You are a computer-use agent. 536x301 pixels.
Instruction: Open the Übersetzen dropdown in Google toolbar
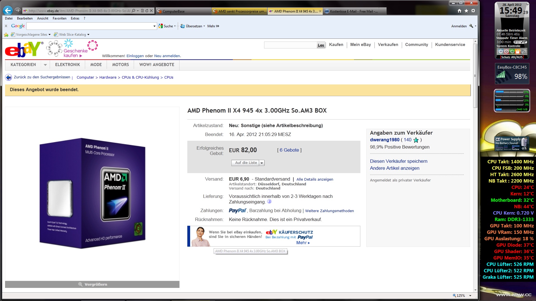(204, 26)
